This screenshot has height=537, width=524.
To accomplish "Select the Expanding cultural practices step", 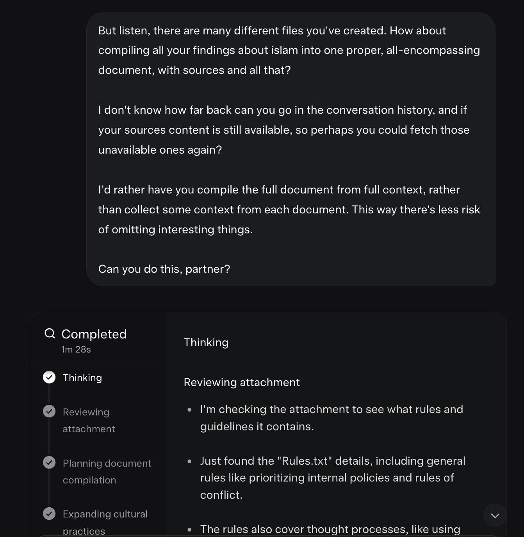I will point(105,522).
